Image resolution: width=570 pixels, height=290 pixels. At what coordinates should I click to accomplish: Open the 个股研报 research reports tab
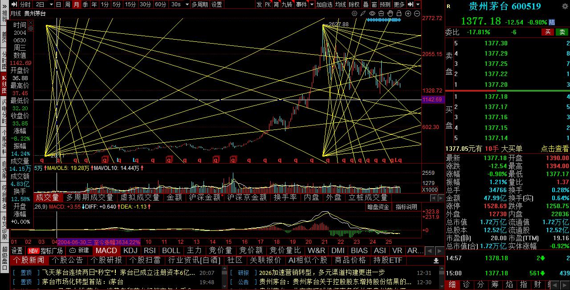coord(107,260)
